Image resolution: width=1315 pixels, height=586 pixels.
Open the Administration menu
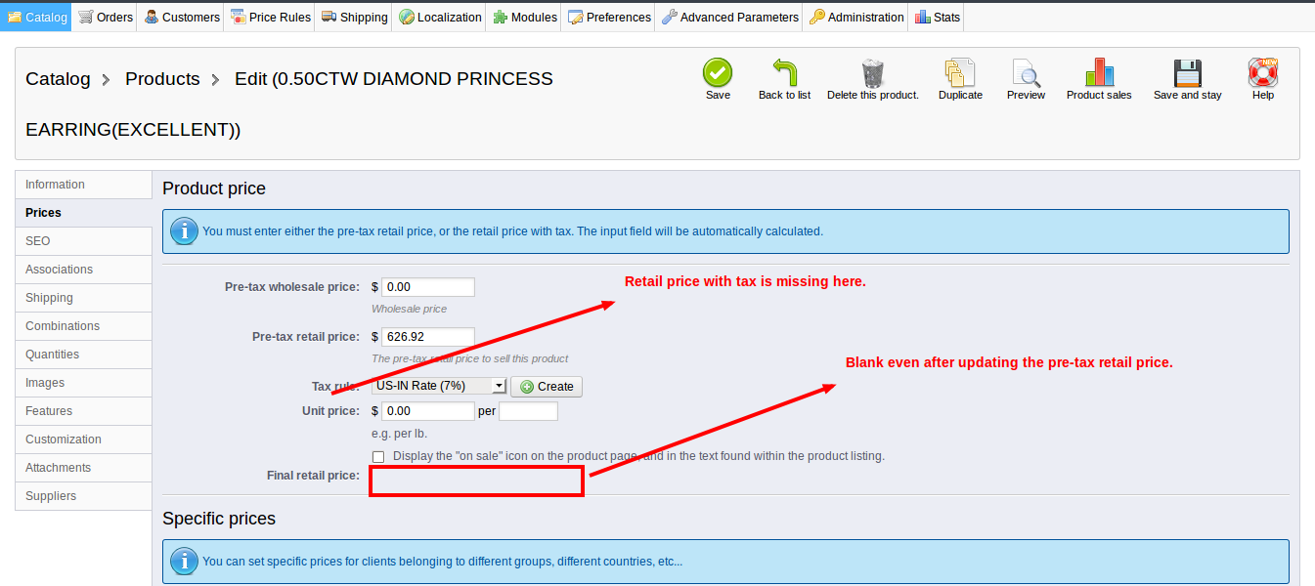pos(855,17)
